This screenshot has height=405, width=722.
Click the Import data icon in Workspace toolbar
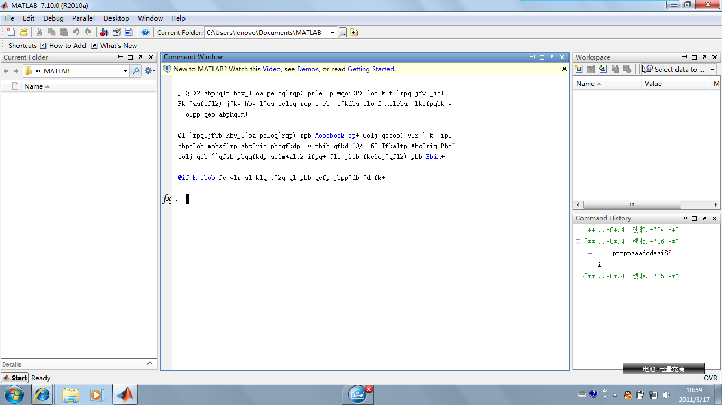coord(603,69)
